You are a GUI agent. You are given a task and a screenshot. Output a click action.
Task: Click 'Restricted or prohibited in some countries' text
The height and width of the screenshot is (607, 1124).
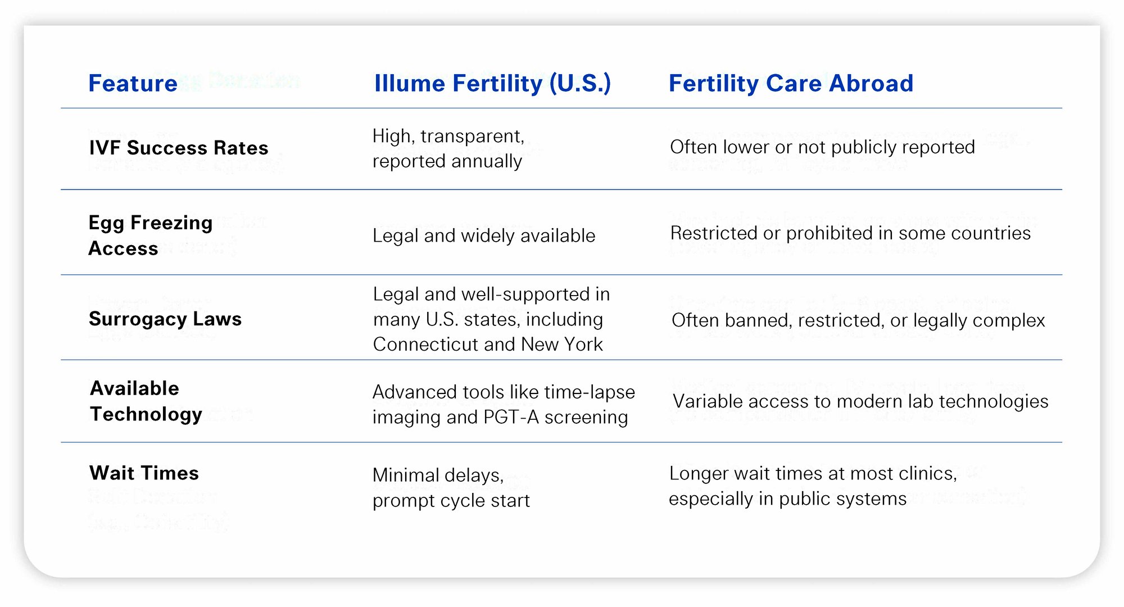850,233
